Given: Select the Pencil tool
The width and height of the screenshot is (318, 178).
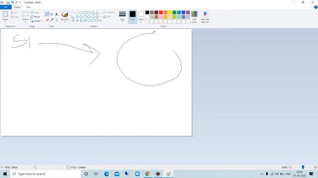Looking at the screenshot, I should (47, 14).
